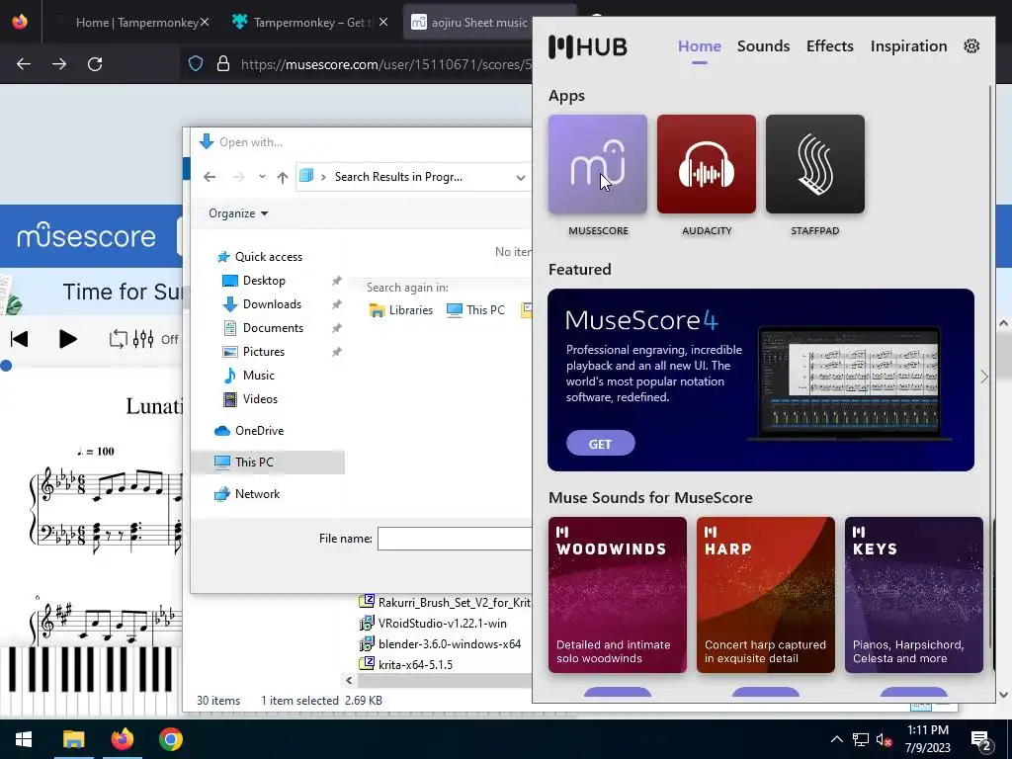
Task: Click the musescore website logo
Action: [87, 236]
